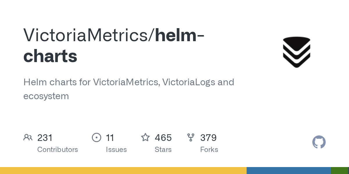This screenshot has height=174, width=349.
Task: Open the VictoriaMetrics/helm-charts repository title
Action: click(x=113, y=35)
